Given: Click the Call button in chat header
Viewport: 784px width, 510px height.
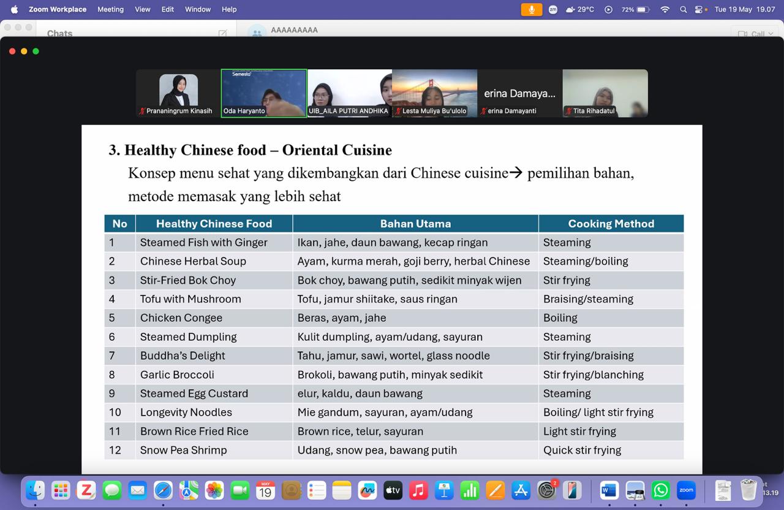Looking at the screenshot, I should [x=753, y=34].
